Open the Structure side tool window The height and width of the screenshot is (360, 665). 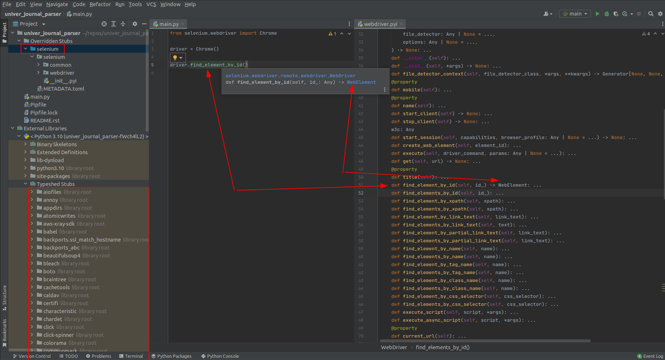4,298
